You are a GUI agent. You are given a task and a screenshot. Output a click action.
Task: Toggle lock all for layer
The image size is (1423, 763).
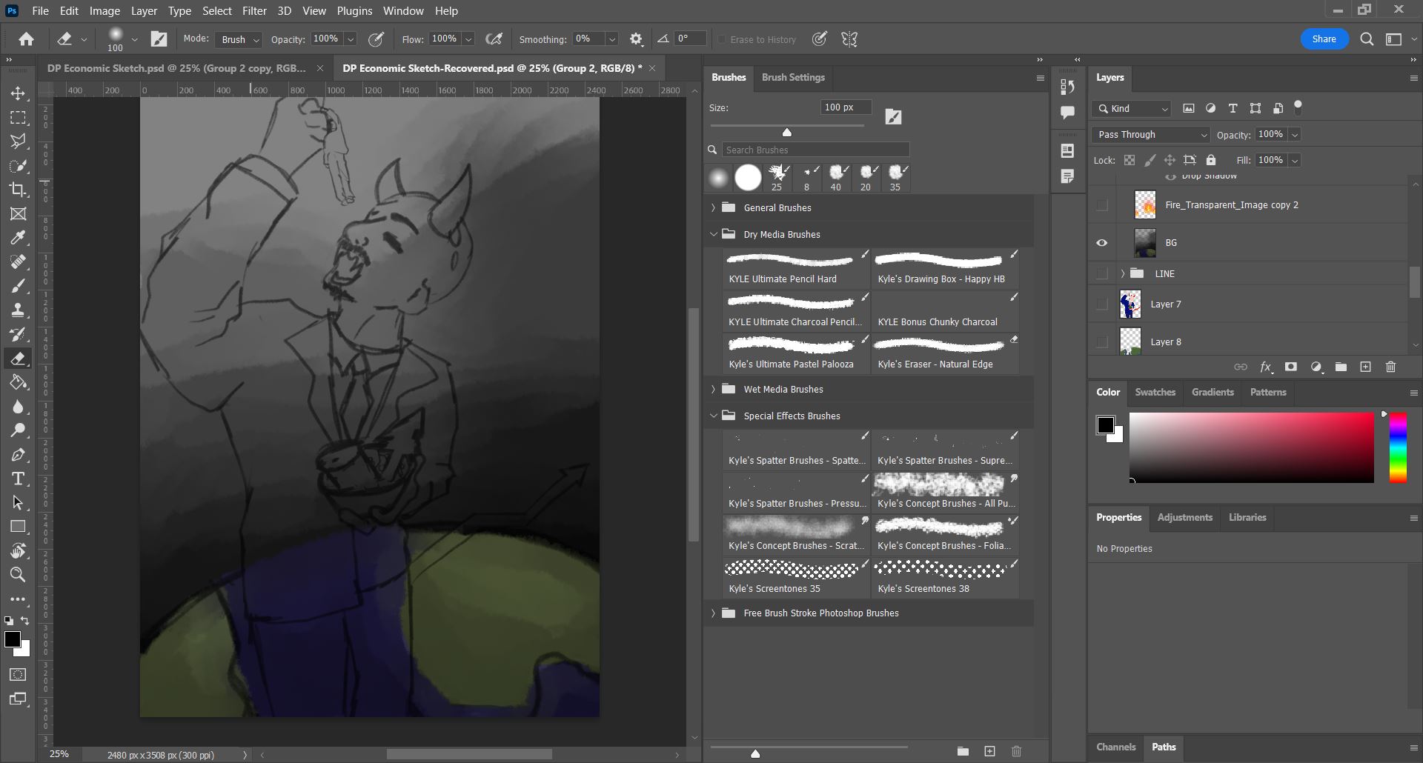point(1211,160)
